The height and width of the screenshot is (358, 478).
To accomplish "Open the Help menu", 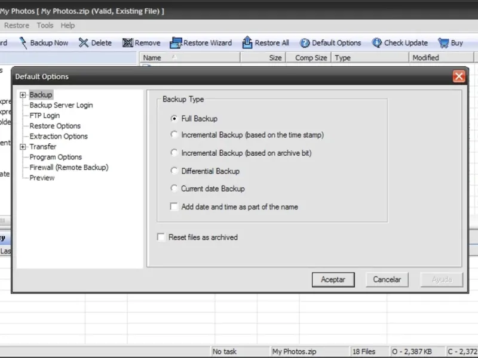I will [68, 25].
